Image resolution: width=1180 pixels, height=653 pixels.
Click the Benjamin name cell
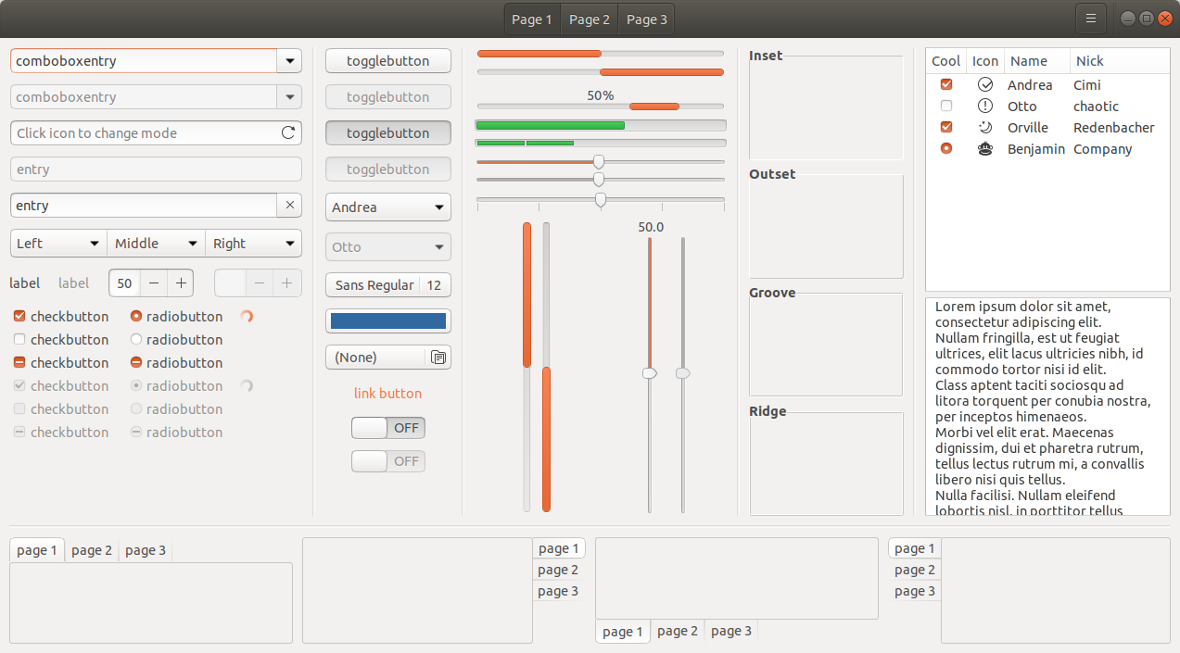[1036, 149]
